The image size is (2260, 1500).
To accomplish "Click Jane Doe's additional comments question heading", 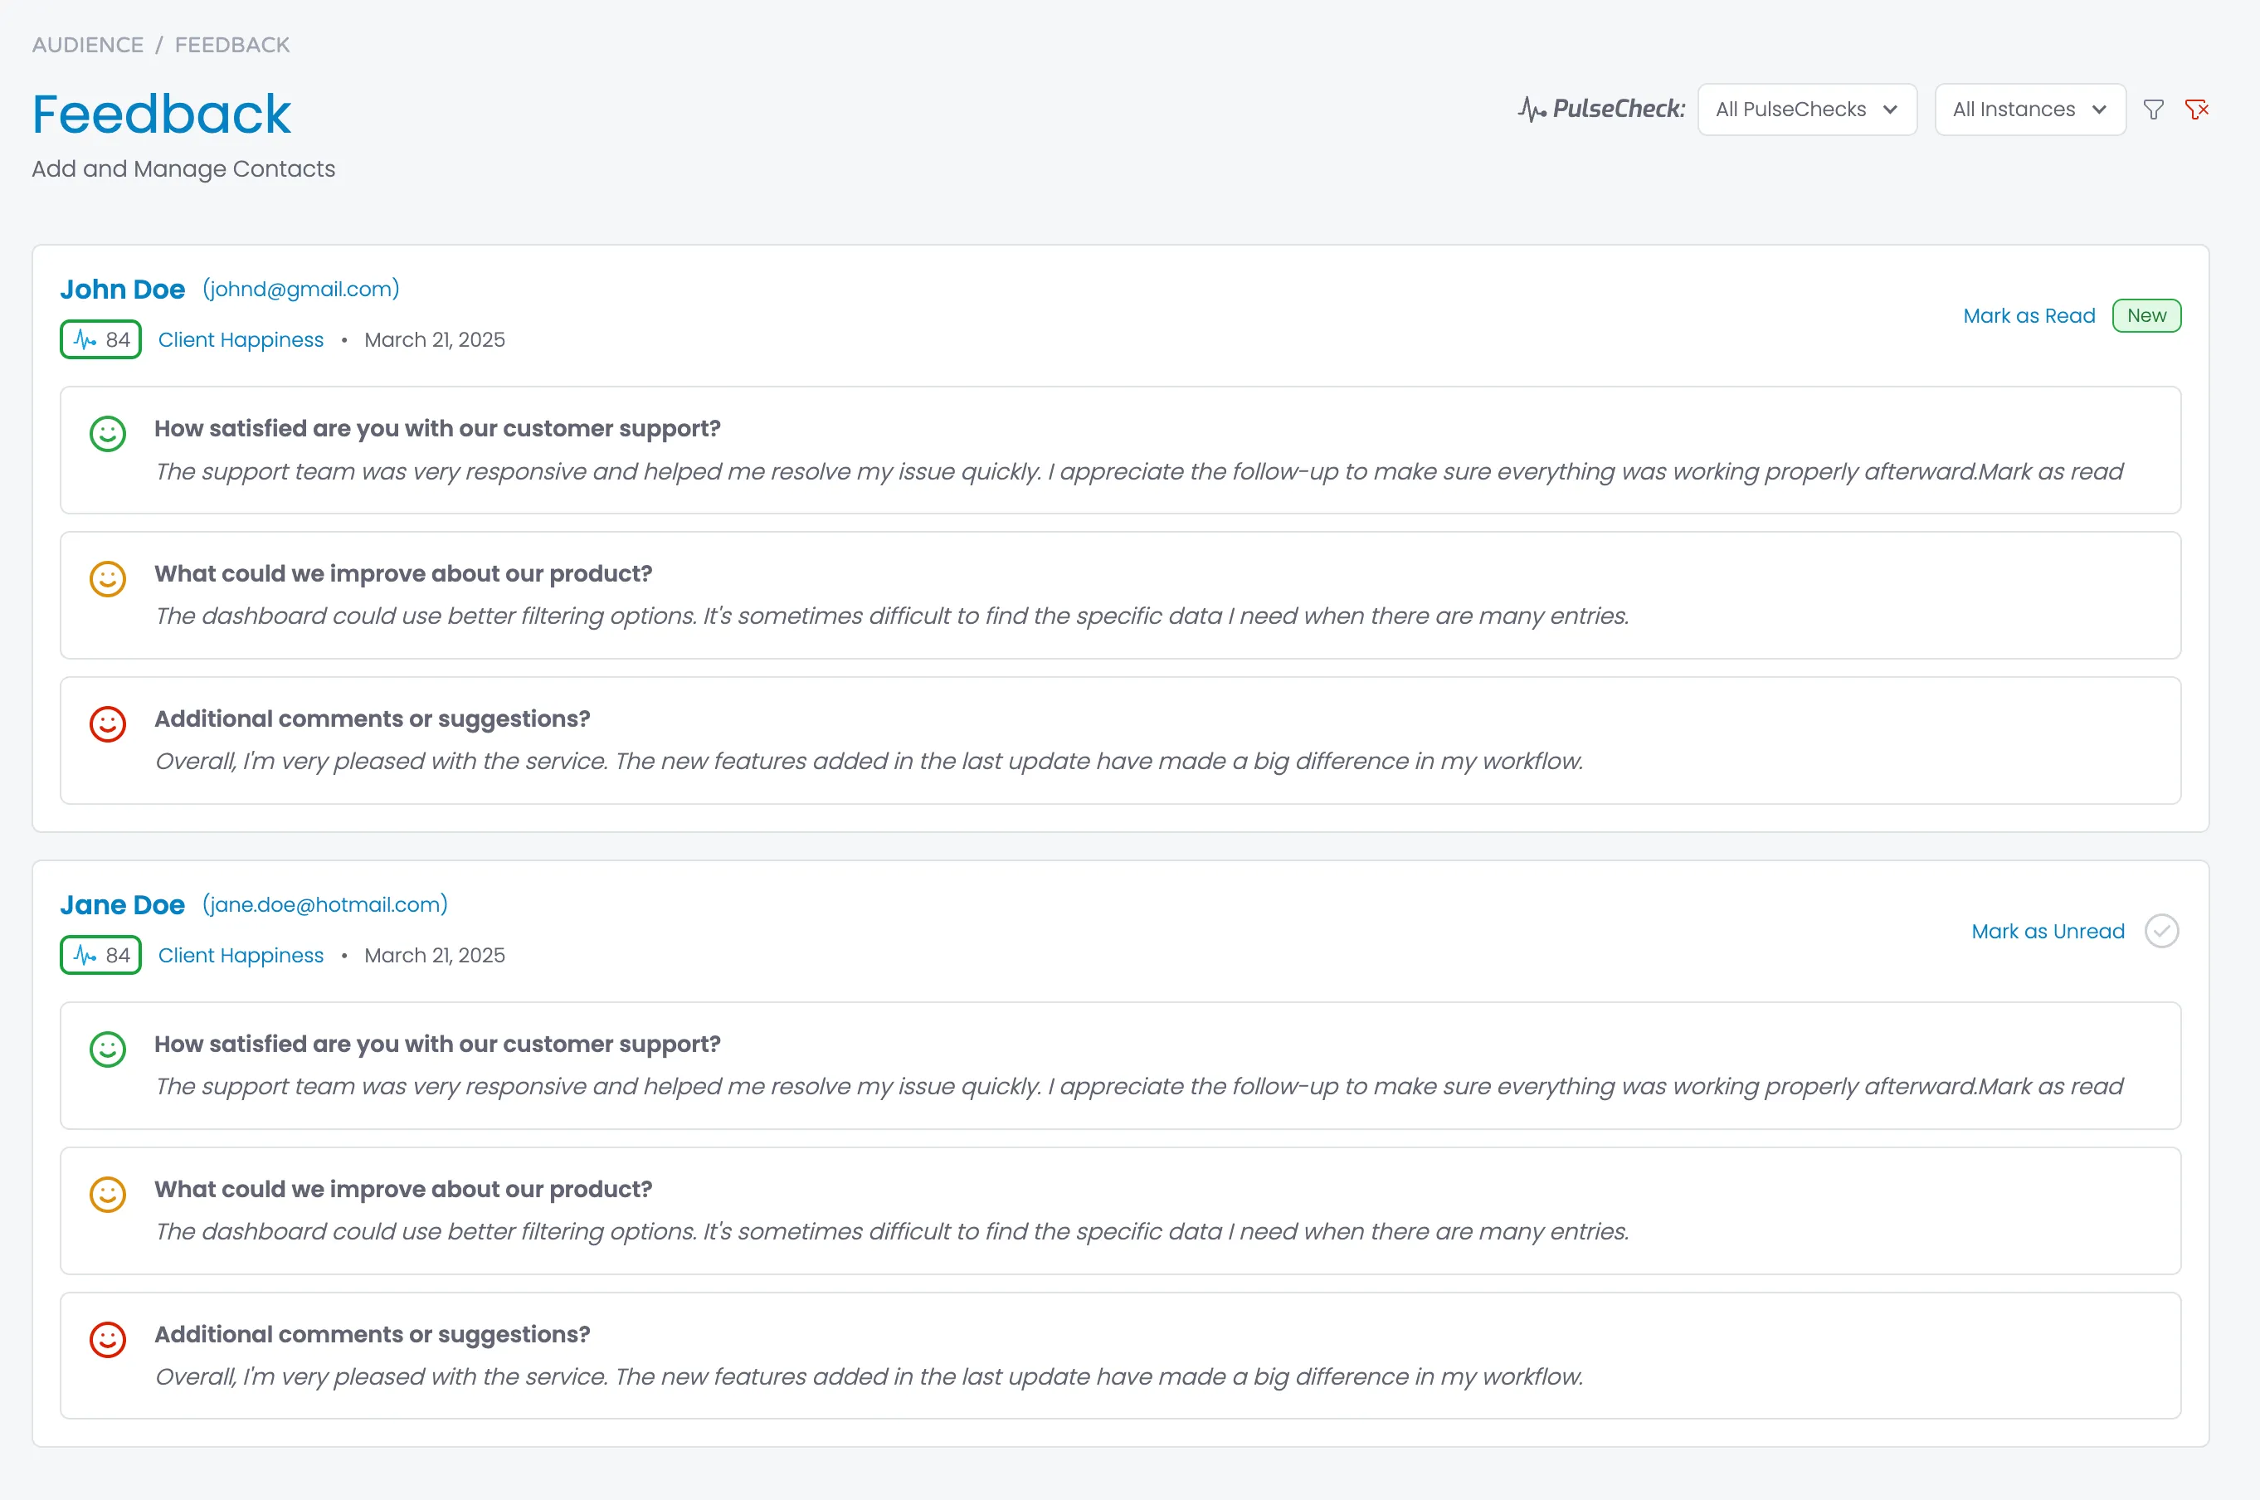I will coord(372,1335).
